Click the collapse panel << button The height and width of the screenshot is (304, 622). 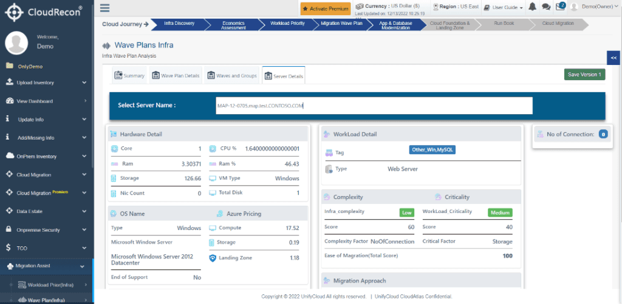pos(614,58)
